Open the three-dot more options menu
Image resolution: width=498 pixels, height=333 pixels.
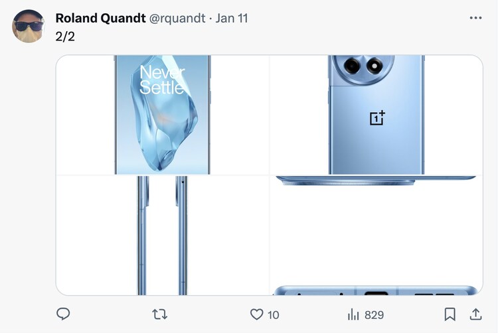point(475,18)
